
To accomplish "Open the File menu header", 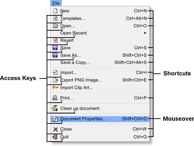I will click(56, 3).
